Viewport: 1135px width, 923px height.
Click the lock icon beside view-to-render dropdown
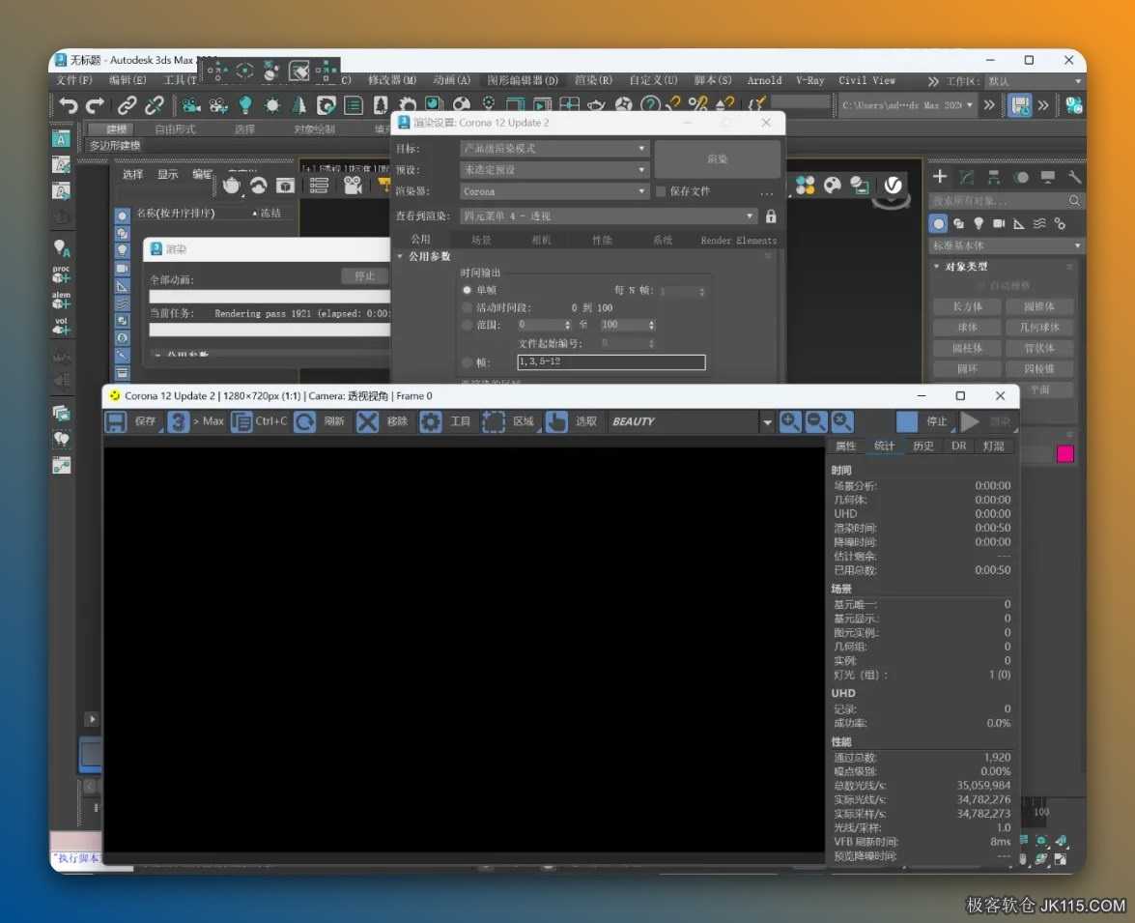(771, 216)
